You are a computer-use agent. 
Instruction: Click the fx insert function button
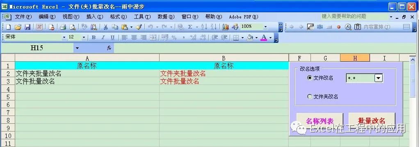click(x=109, y=48)
